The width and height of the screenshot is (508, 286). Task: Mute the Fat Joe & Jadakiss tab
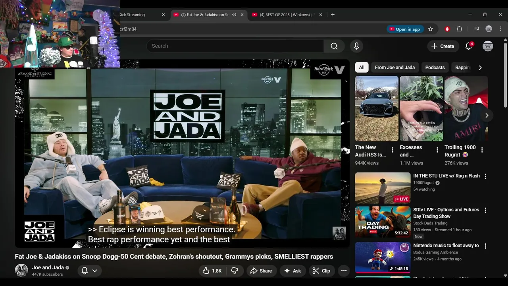234,15
